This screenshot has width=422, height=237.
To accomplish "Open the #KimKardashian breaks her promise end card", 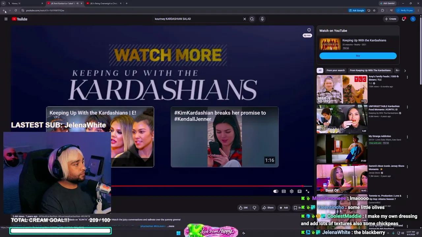I will click(x=225, y=137).
